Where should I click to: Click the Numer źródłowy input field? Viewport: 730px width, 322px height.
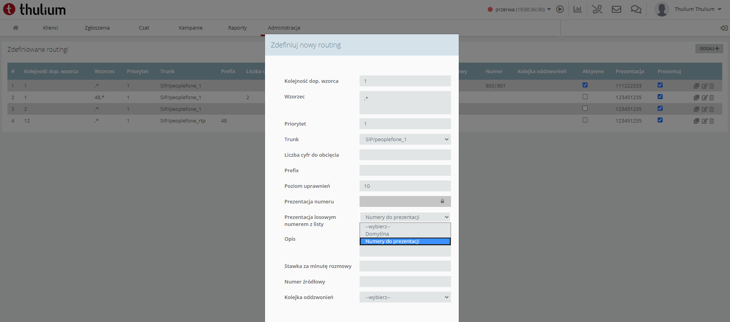pyautogui.click(x=405, y=282)
